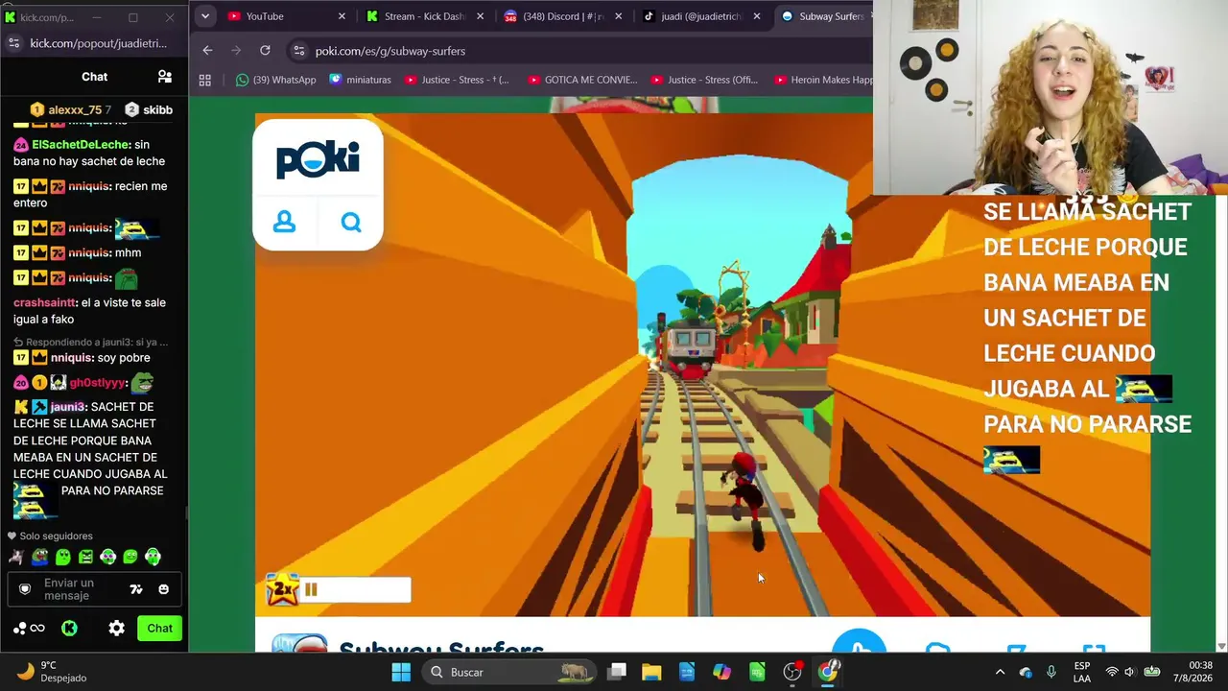This screenshot has width=1228, height=691.
Task: Insert the Pepe frog quick emote
Action: (39, 557)
